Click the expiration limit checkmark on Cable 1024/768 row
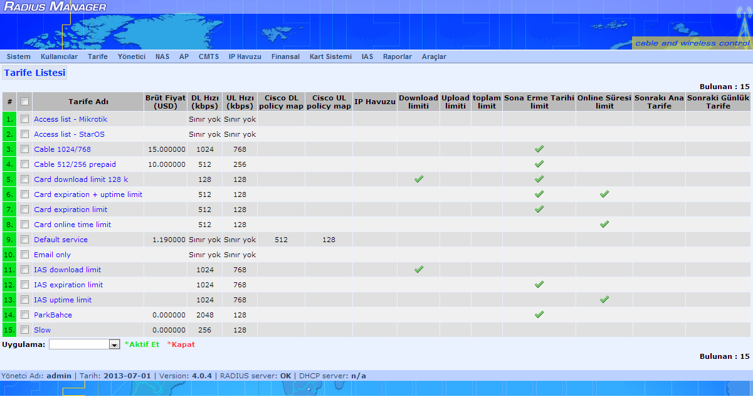 click(x=539, y=149)
